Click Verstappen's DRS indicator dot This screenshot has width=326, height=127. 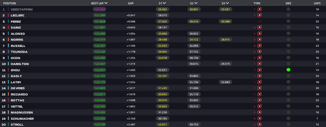pyautogui.click(x=288, y=9)
